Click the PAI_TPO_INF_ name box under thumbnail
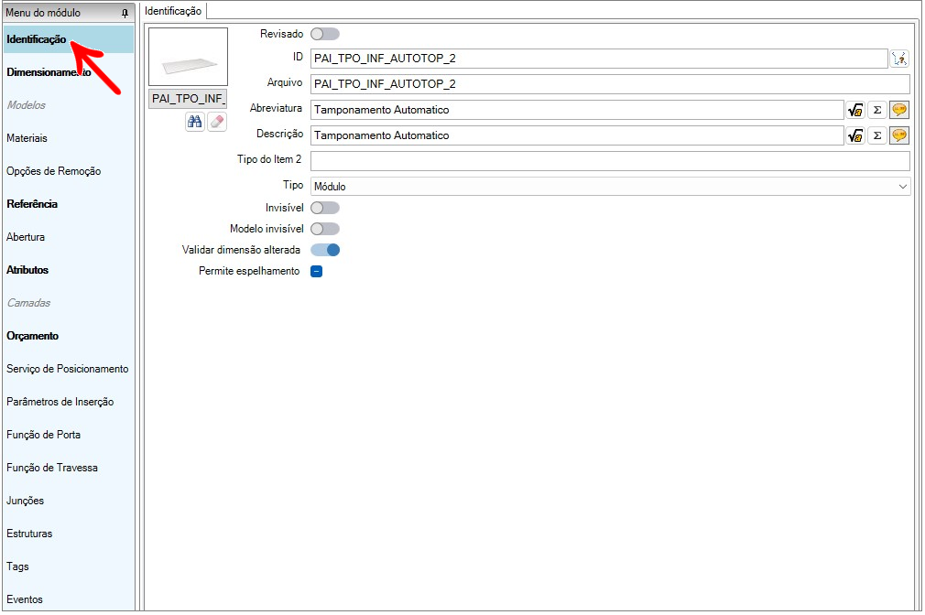This screenshot has height=615, width=925. [x=188, y=99]
